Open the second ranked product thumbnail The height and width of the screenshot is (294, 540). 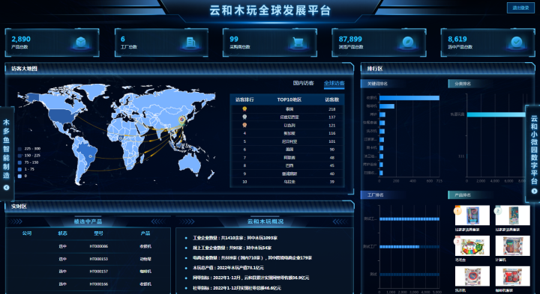coord(512,215)
